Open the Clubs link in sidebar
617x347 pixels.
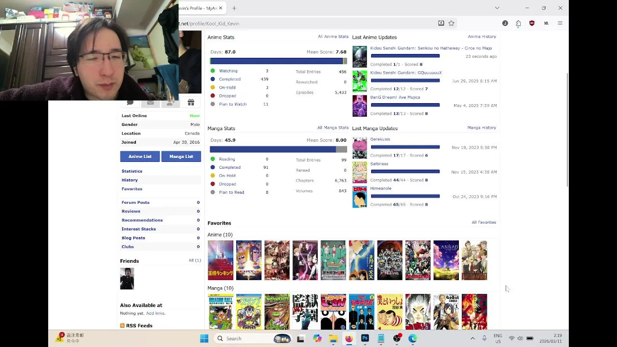128,247
